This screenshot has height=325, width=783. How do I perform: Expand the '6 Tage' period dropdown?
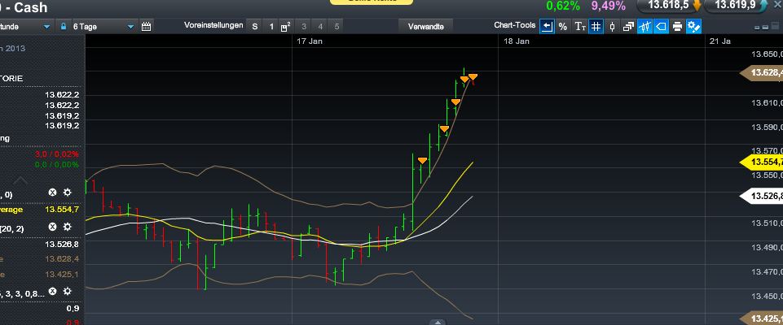[130, 27]
